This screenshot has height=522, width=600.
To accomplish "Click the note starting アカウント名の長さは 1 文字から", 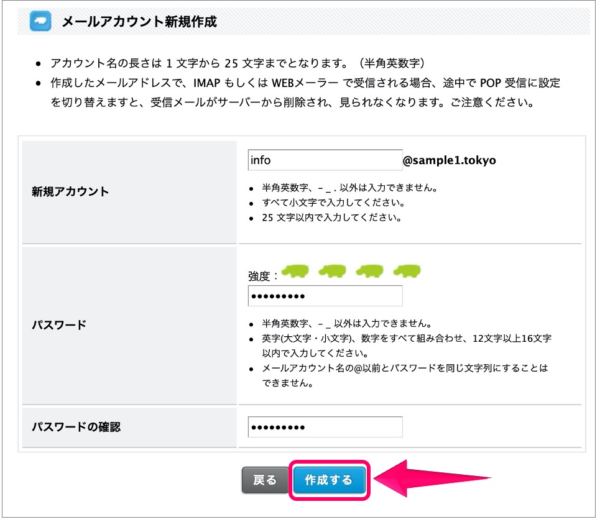I will pyautogui.click(x=238, y=63).
